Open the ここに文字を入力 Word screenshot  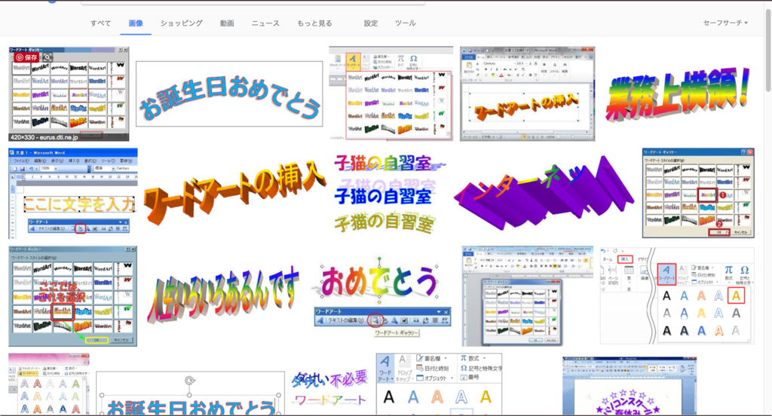[x=72, y=194]
